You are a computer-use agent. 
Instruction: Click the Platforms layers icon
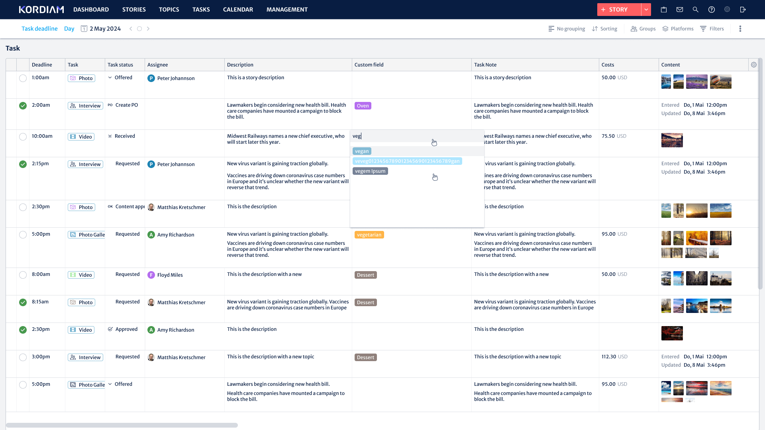pos(665,29)
